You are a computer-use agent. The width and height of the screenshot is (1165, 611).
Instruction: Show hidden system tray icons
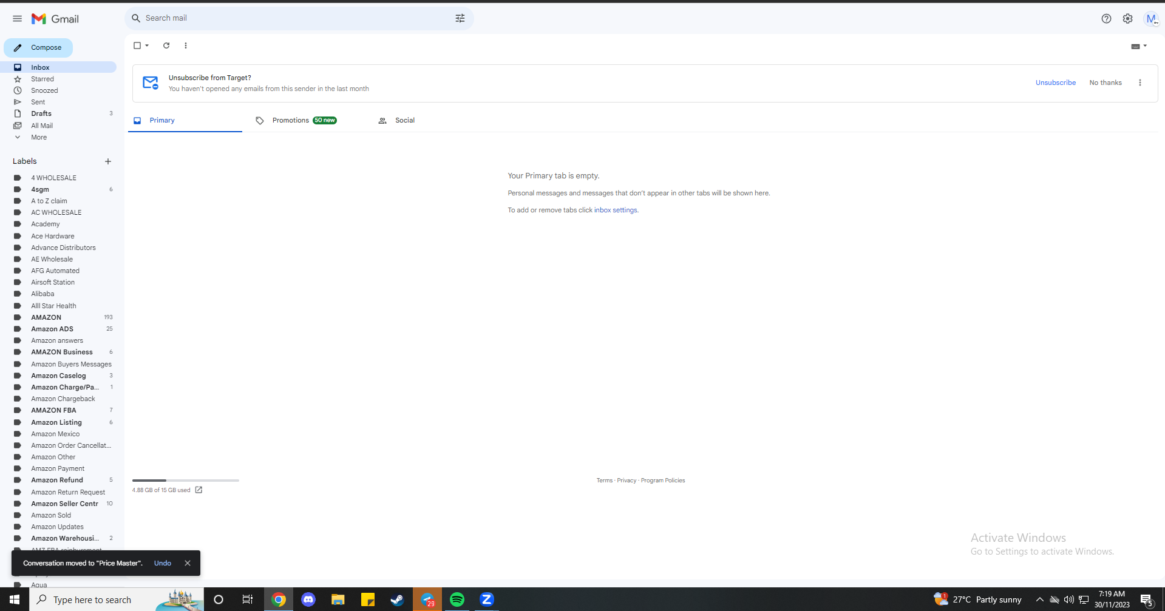pos(1039,599)
